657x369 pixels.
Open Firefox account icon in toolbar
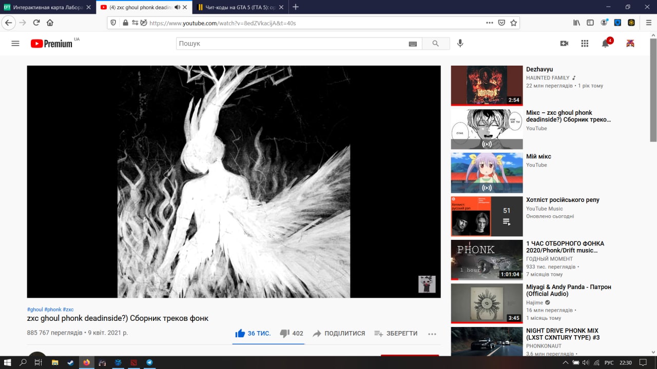[604, 23]
